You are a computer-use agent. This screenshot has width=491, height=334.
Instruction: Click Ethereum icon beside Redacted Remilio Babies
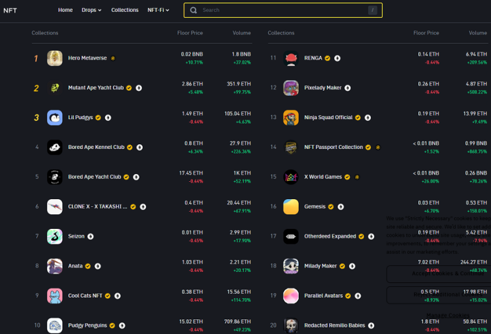(x=371, y=325)
